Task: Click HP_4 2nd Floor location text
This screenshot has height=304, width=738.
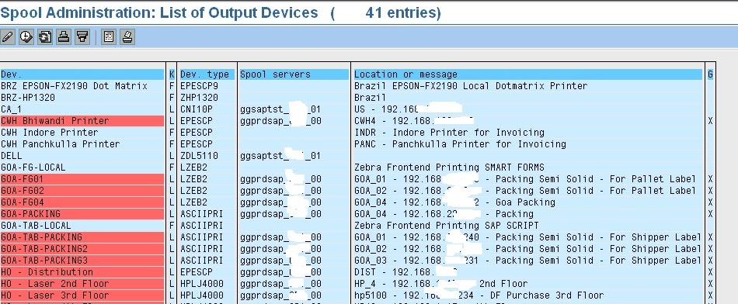Action: [441, 283]
